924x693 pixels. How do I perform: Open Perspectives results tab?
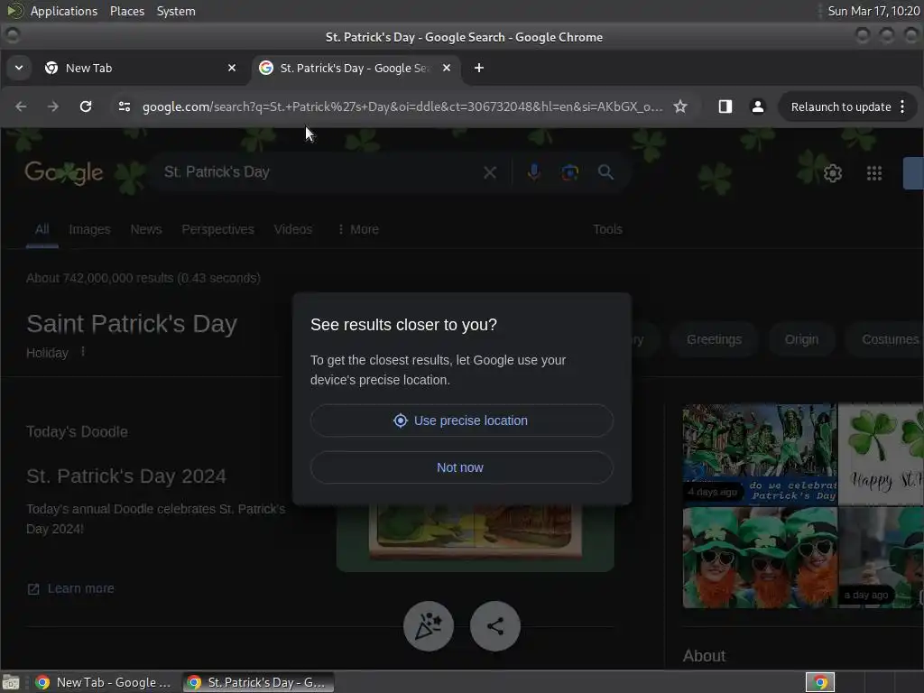click(x=217, y=229)
